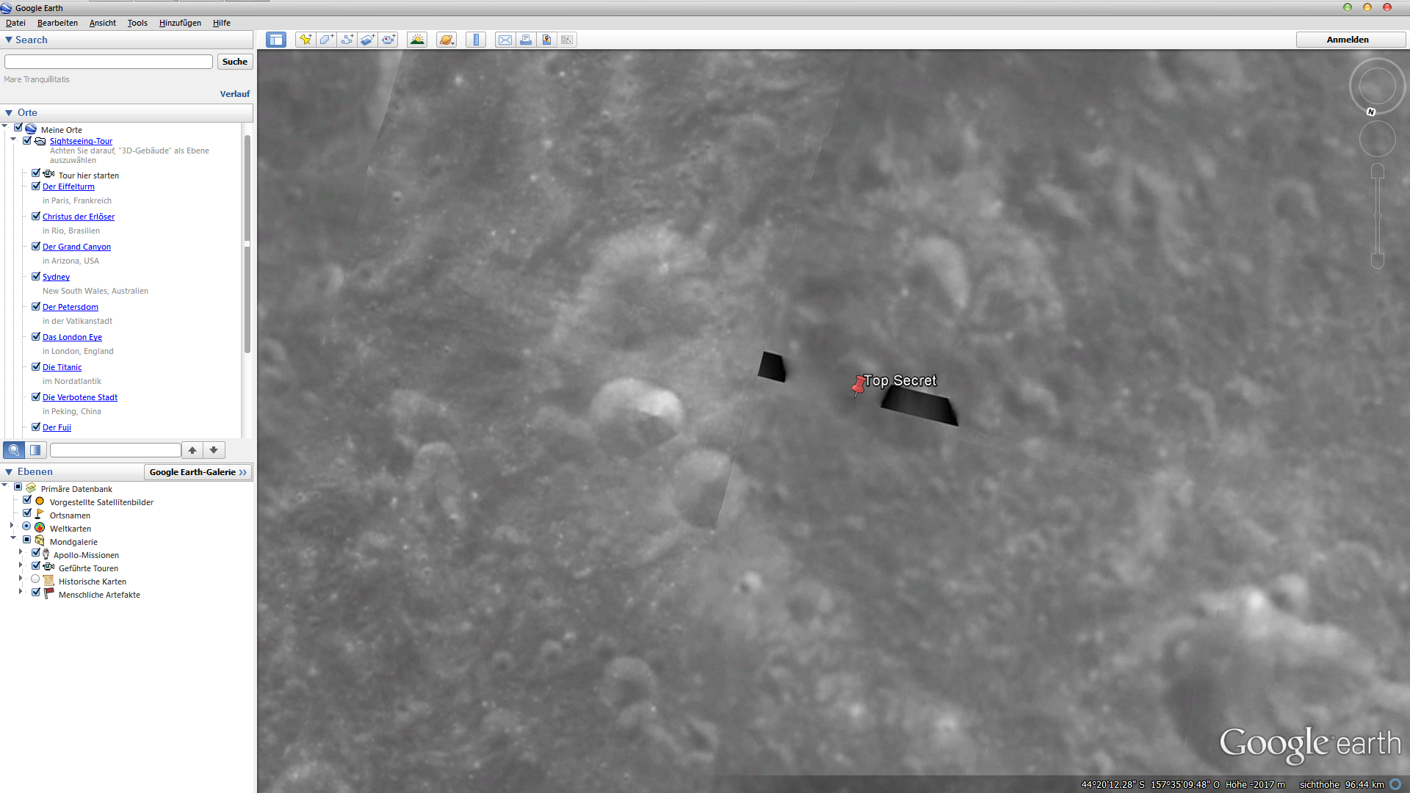Image resolution: width=1410 pixels, height=793 pixels.
Task: Toggle the sunlight display
Action: 417,40
